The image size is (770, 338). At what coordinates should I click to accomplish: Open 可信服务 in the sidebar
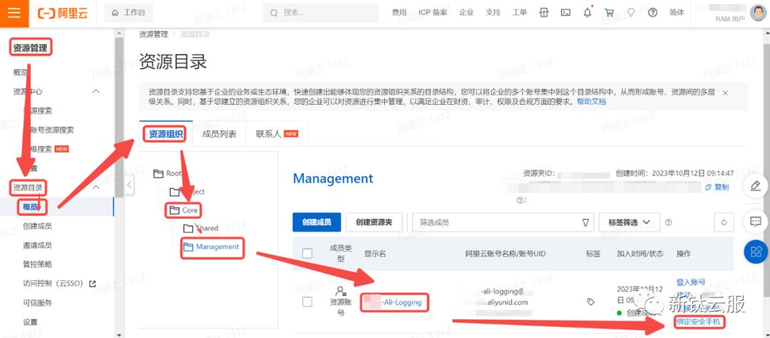tap(37, 302)
